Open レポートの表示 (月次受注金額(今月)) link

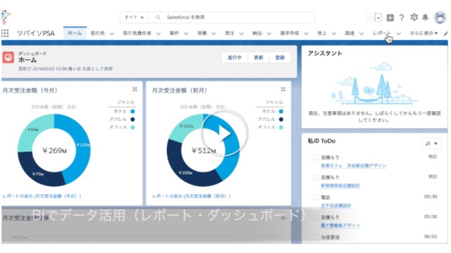(42, 196)
